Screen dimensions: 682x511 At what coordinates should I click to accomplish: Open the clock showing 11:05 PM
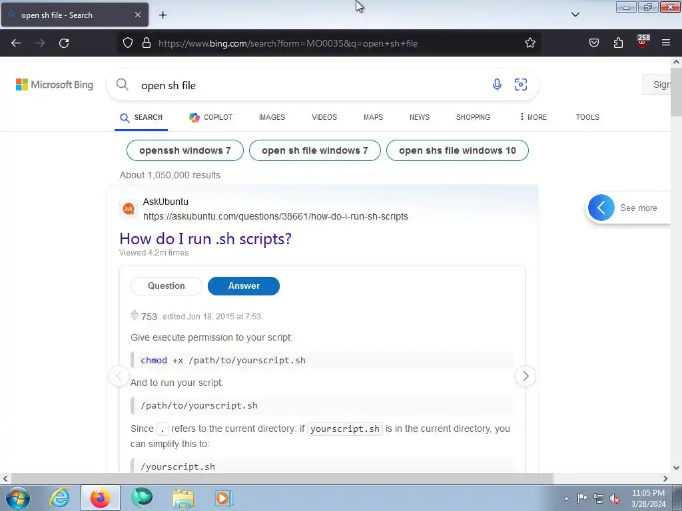point(648,498)
